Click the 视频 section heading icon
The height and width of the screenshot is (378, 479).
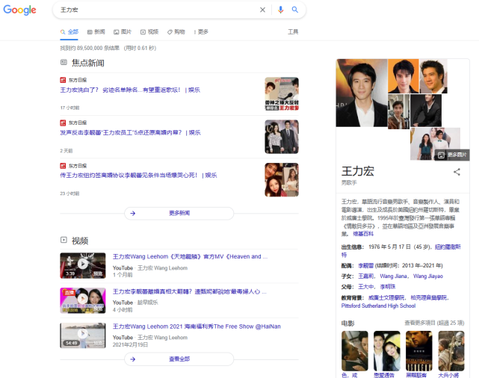(64, 240)
